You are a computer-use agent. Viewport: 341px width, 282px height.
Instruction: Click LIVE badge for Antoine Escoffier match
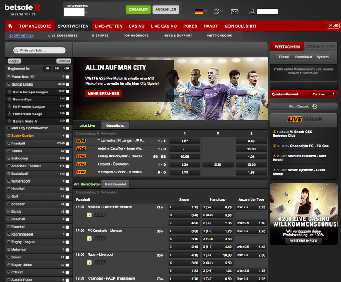[x=81, y=149]
